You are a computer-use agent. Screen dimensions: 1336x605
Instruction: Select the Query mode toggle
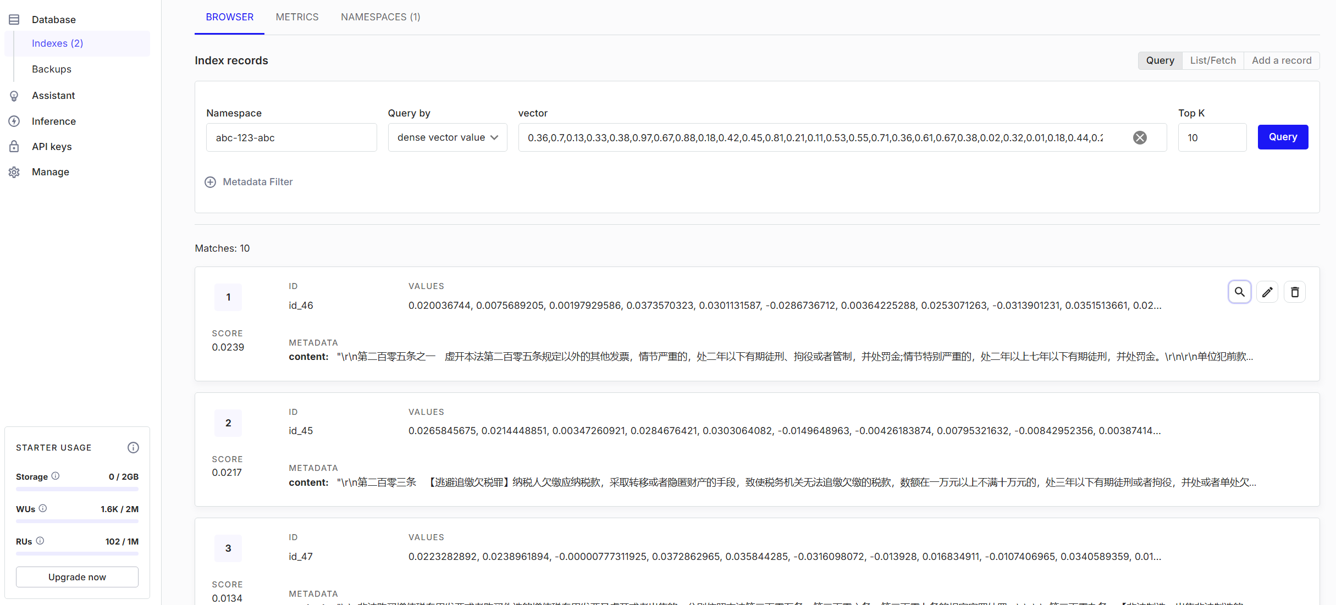1160,60
